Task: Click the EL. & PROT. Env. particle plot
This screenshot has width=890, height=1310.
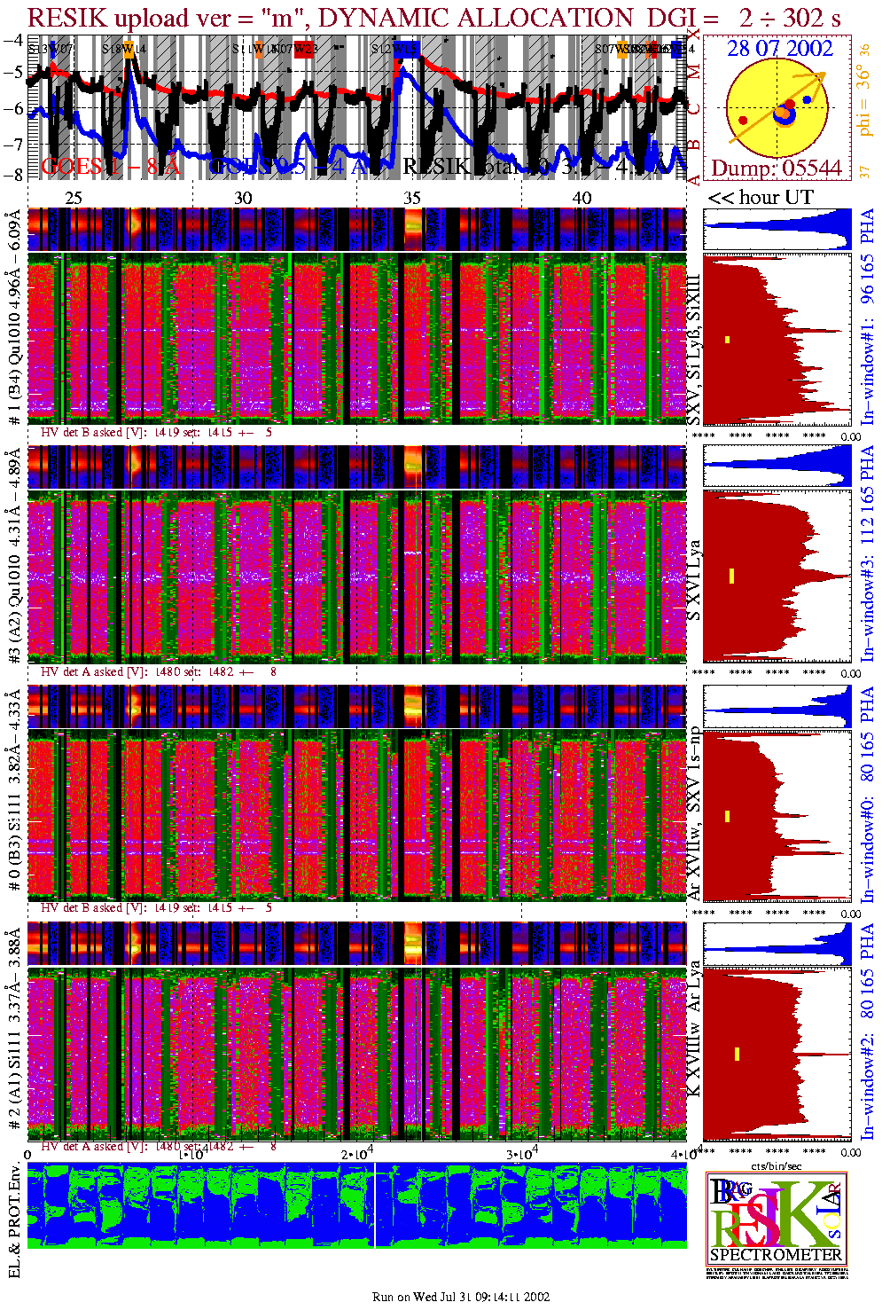Action: point(357,1206)
